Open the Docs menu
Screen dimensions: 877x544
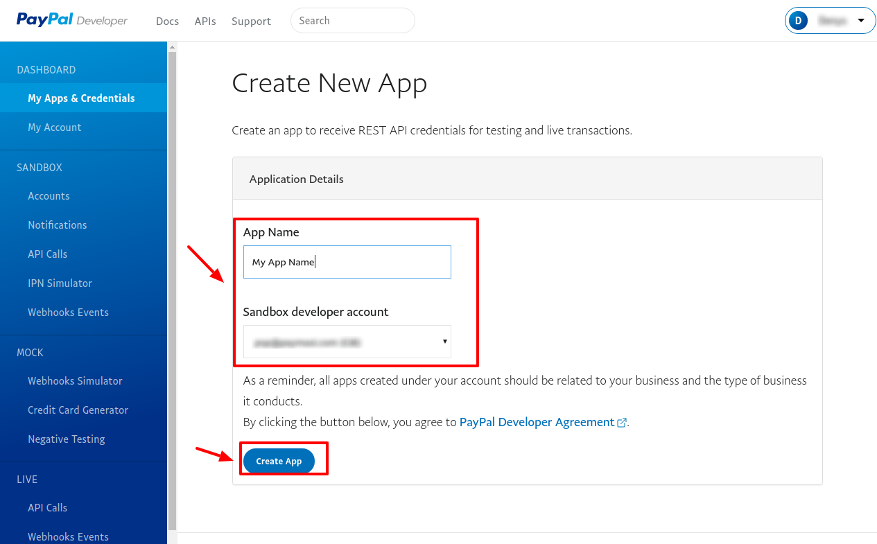coord(167,21)
